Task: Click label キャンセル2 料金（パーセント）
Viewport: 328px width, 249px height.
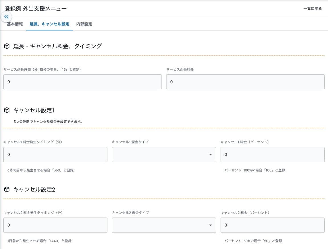Action: point(245,213)
